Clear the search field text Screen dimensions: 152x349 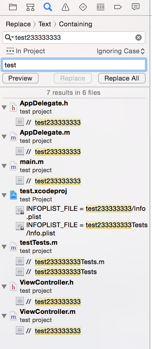point(139,37)
